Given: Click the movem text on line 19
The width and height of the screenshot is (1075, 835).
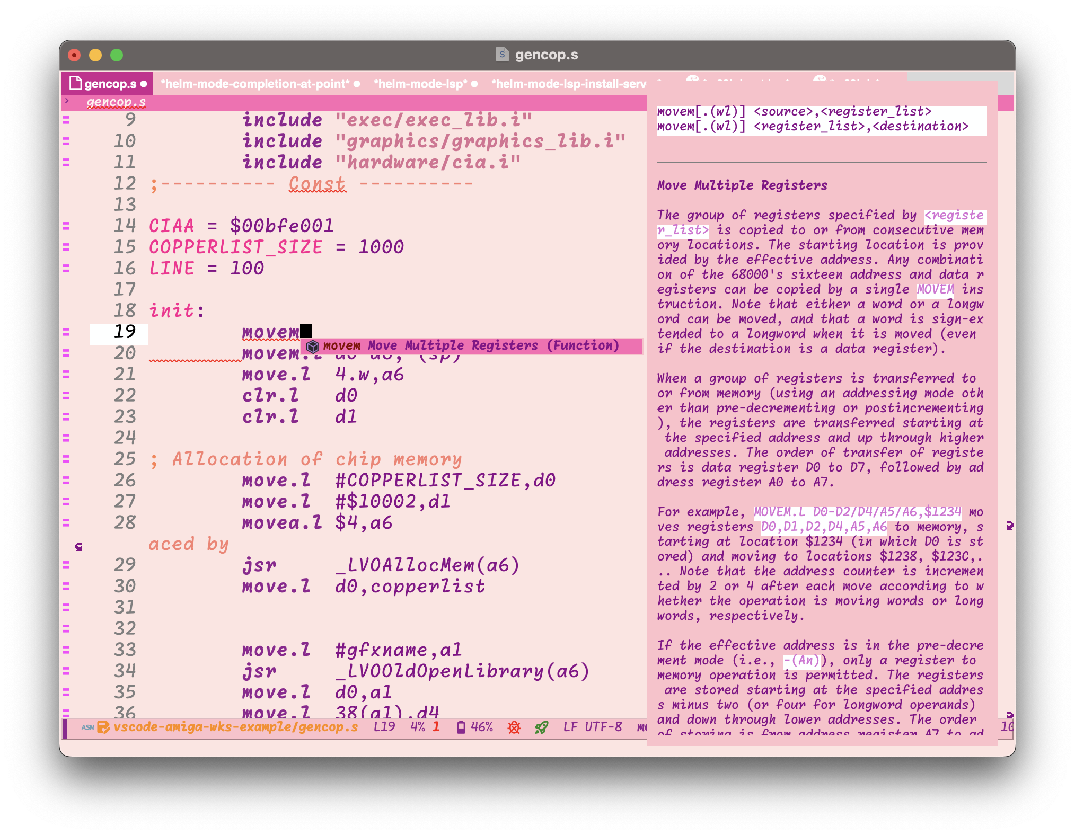Looking at the screenshot, I should [271, 332].
